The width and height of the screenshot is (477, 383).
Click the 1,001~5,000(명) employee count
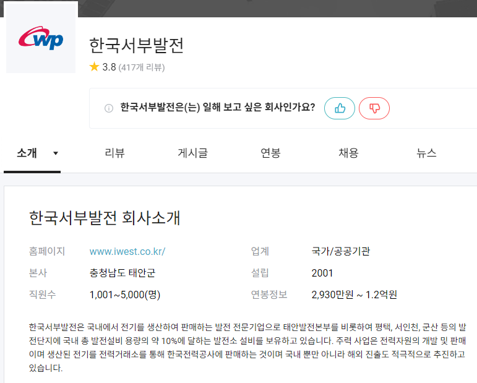(125, 295)
